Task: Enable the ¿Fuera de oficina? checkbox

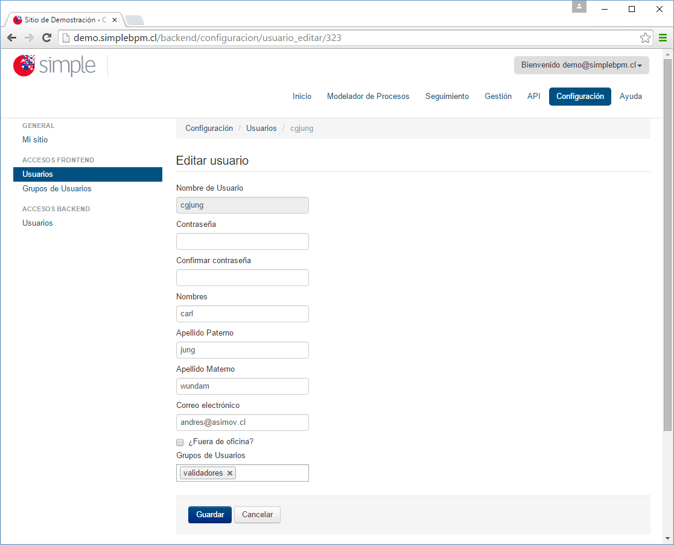Action: 179,442
